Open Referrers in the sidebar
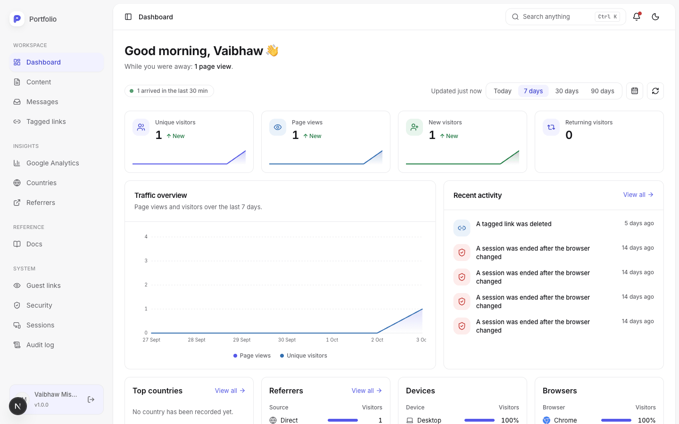The image size is (679, 424). (x=57, y=203)
